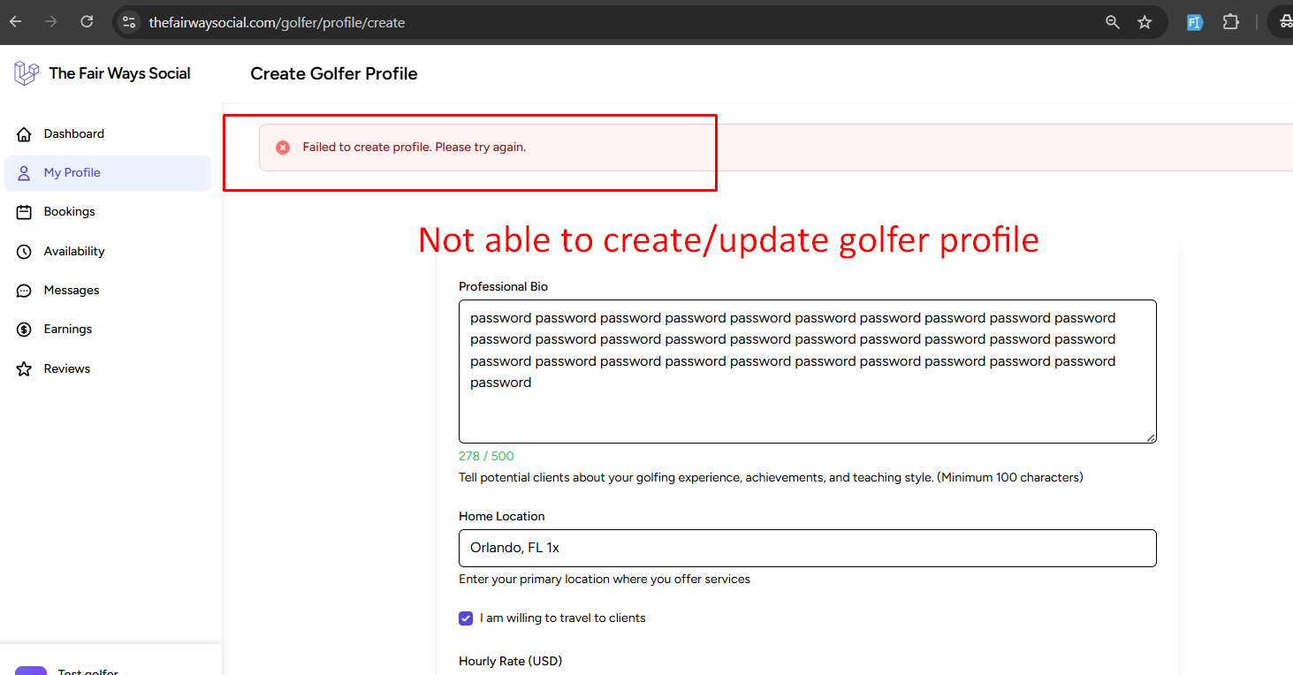
Task: Click the Reviews star icon
Action: [25, 369]
